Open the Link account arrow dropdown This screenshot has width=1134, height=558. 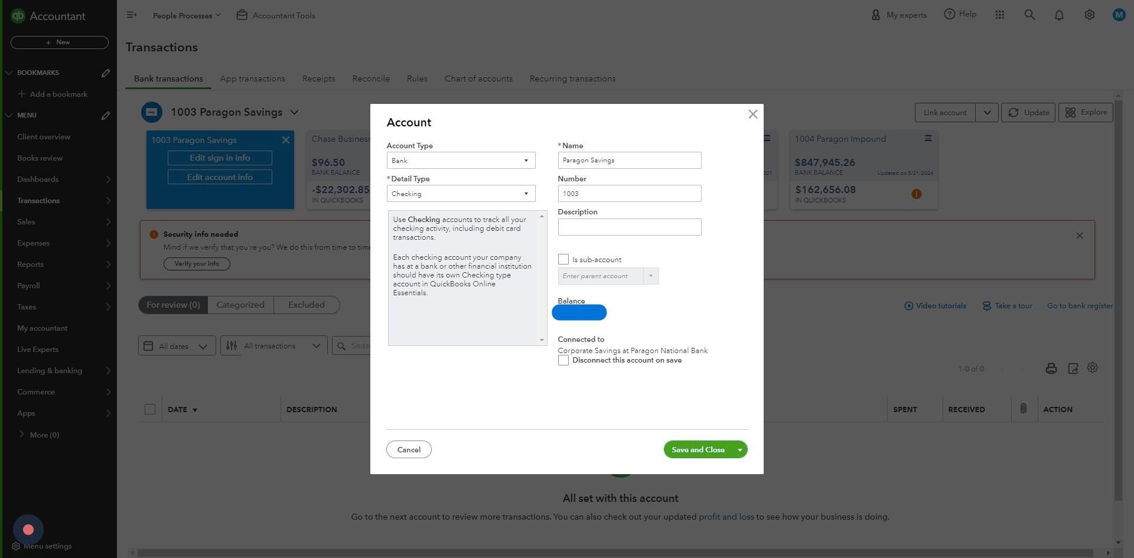coord(987,113)
